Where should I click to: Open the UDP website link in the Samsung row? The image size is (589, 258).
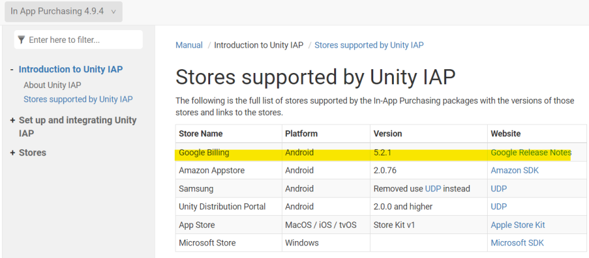coord(498,189)
